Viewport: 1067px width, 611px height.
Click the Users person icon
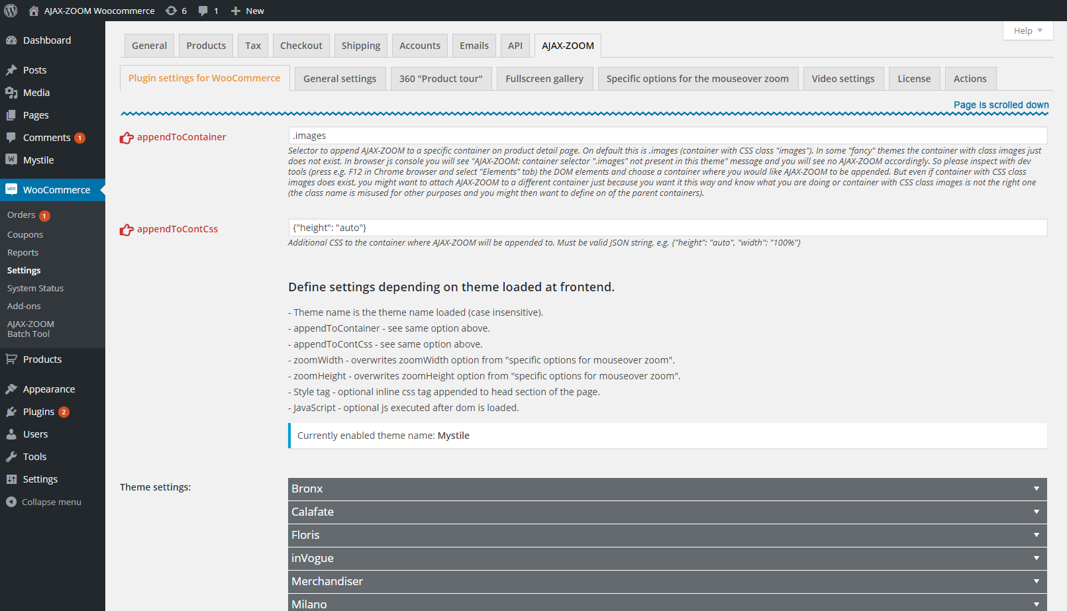[11, 434]
